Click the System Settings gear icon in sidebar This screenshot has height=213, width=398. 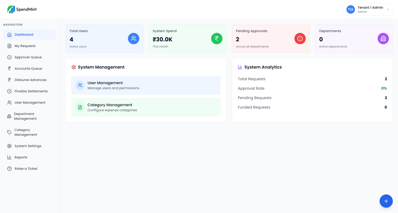9,146
